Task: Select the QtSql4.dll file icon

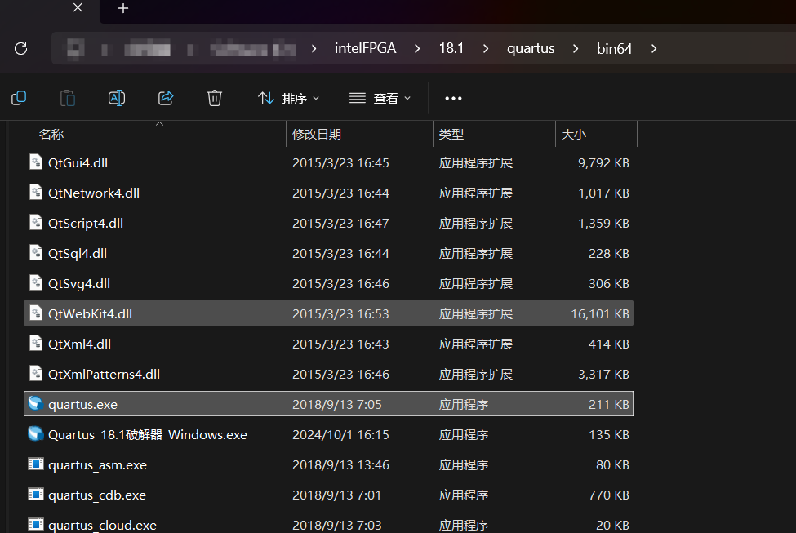Action: point(36,253)
